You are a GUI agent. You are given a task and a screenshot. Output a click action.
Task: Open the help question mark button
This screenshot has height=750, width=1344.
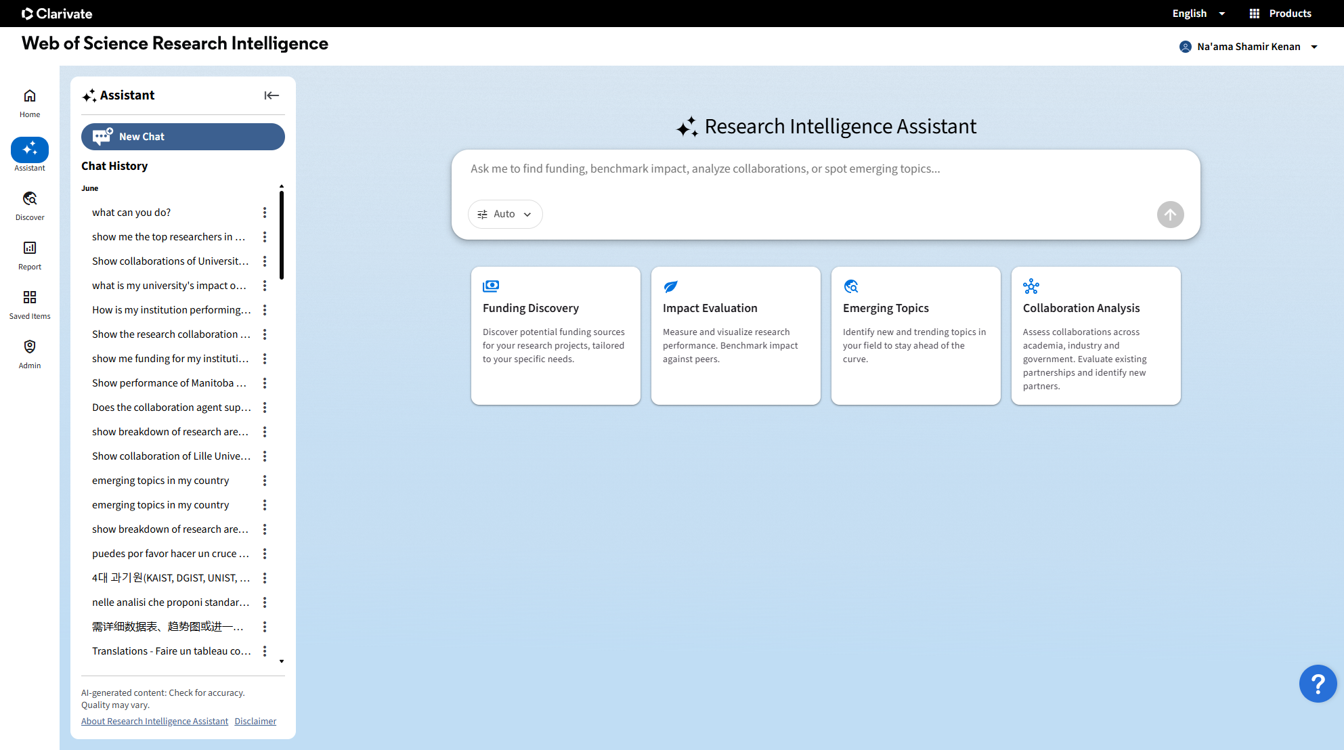[1318, 684]
